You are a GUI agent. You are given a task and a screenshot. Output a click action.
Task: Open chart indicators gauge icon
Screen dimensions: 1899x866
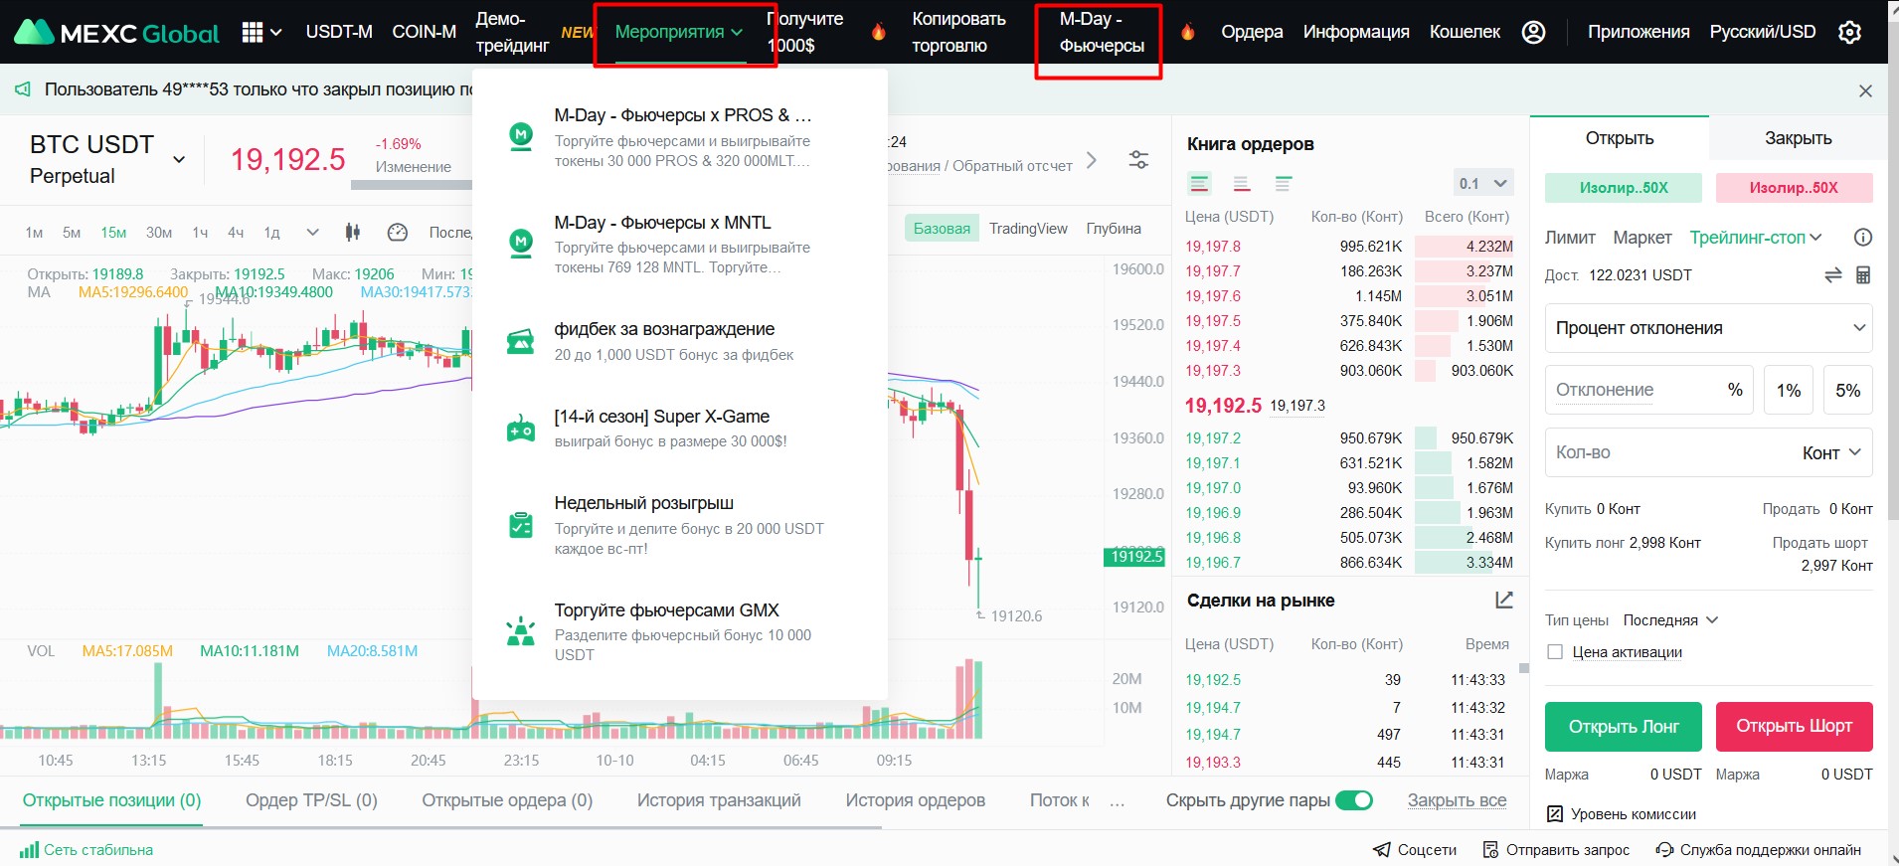pos(397,232)
